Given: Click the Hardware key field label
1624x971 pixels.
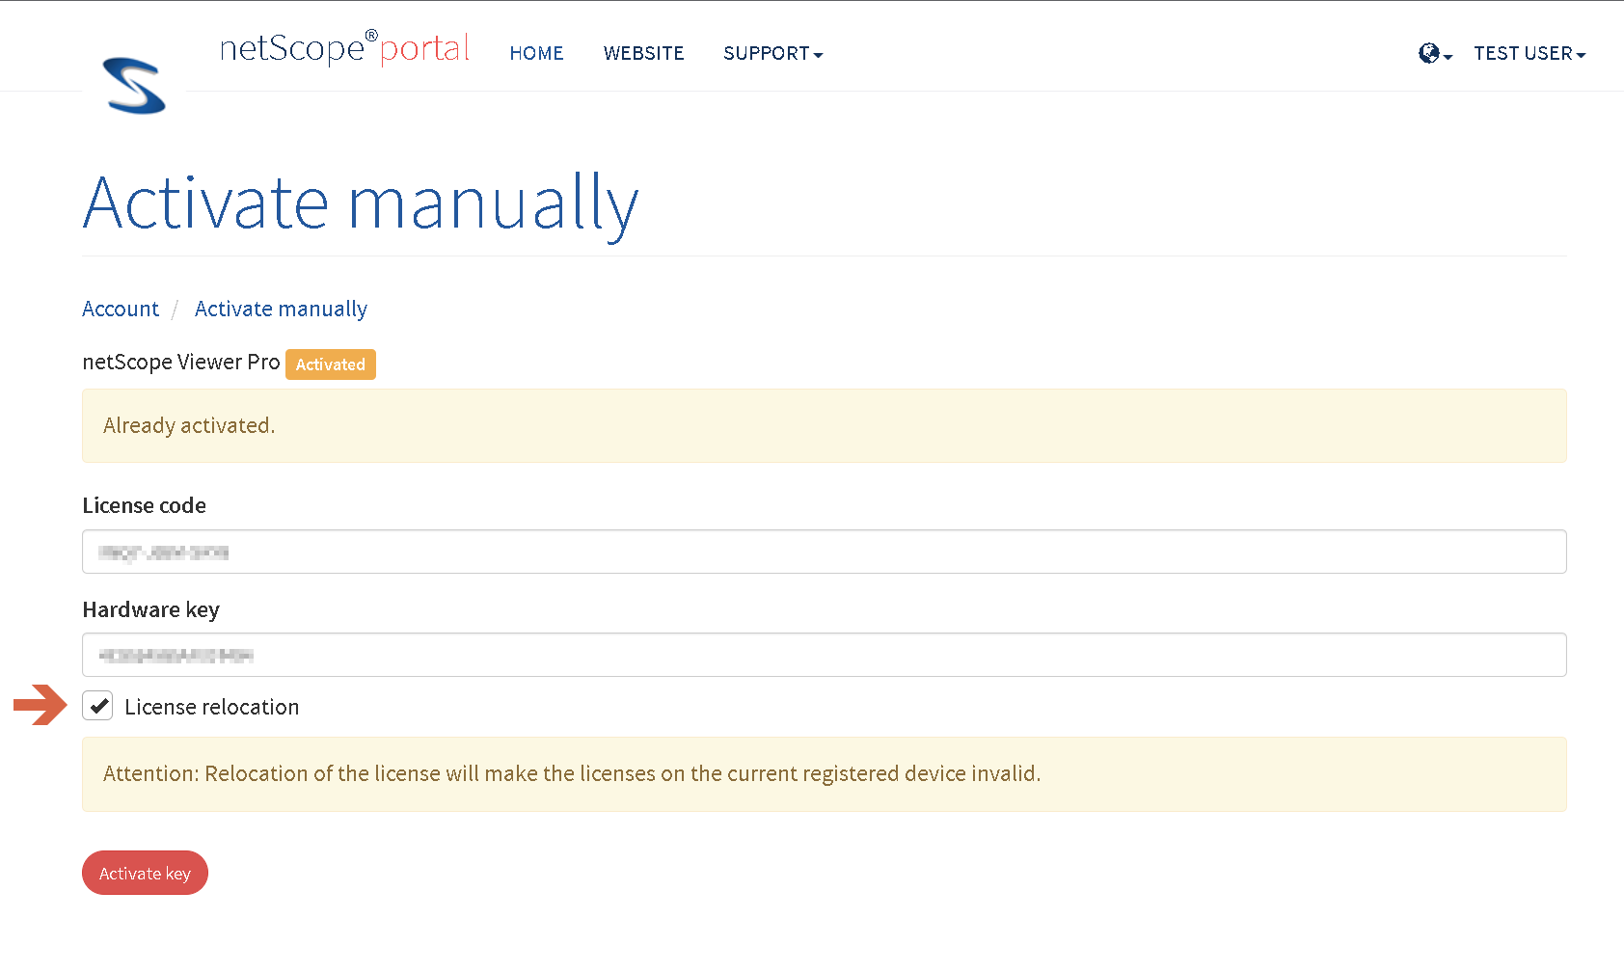Looking at the screenshot, I should point(150,609).
